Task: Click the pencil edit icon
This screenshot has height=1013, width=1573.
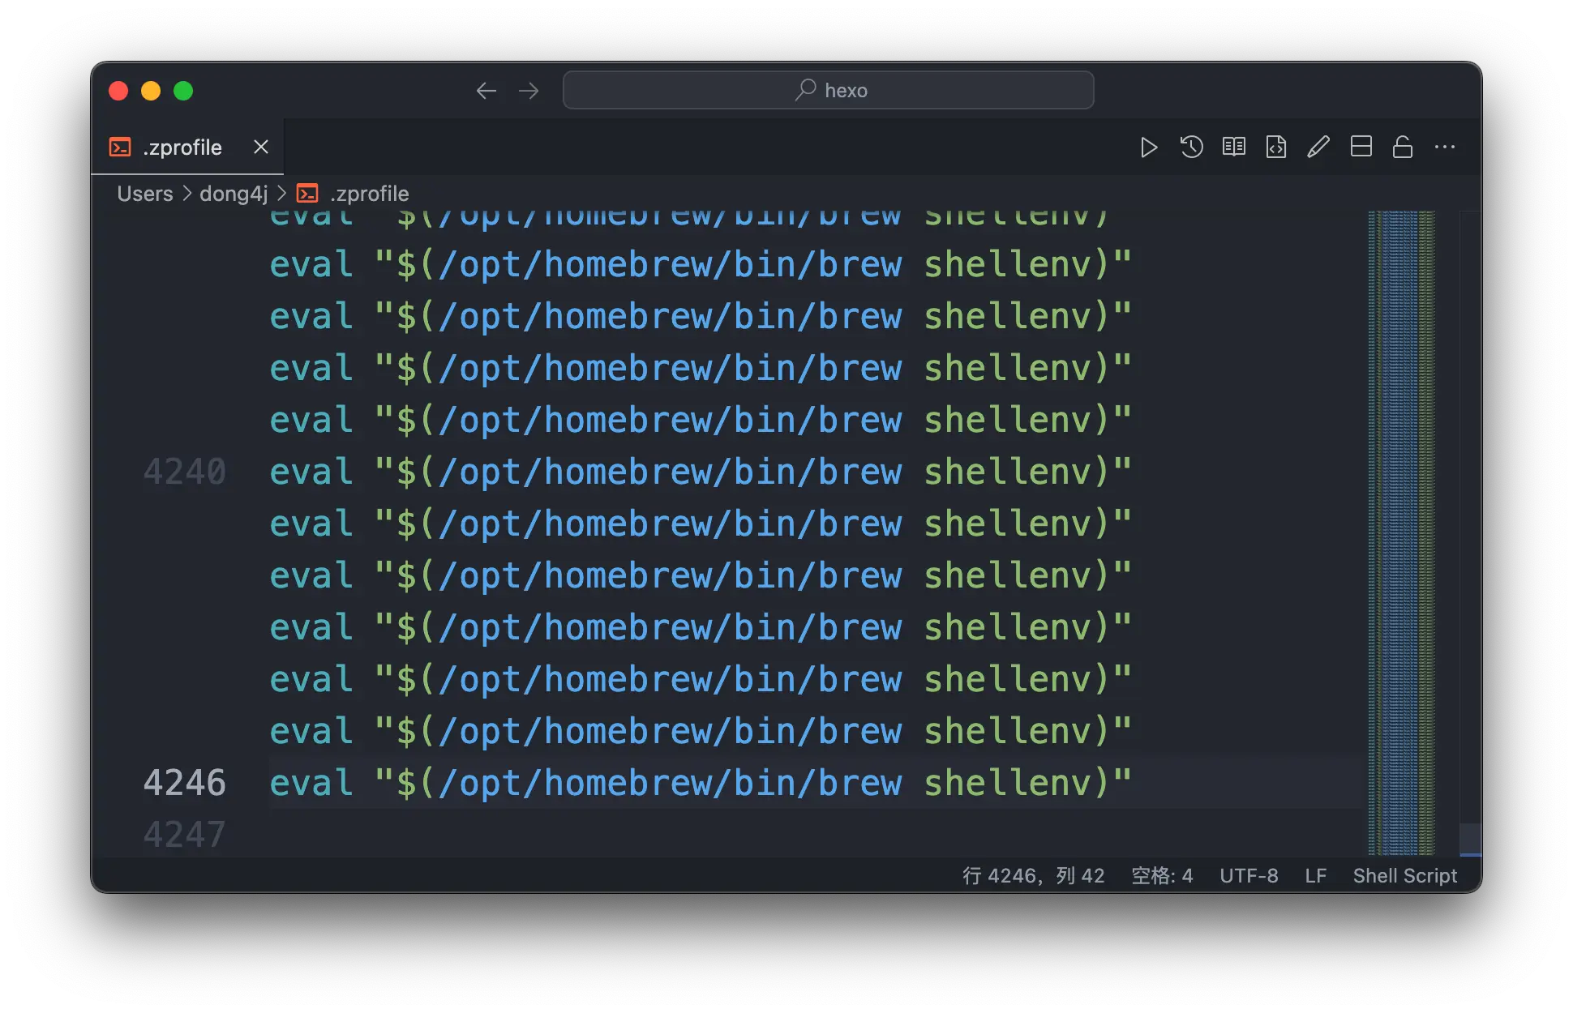Action: 1318,147
